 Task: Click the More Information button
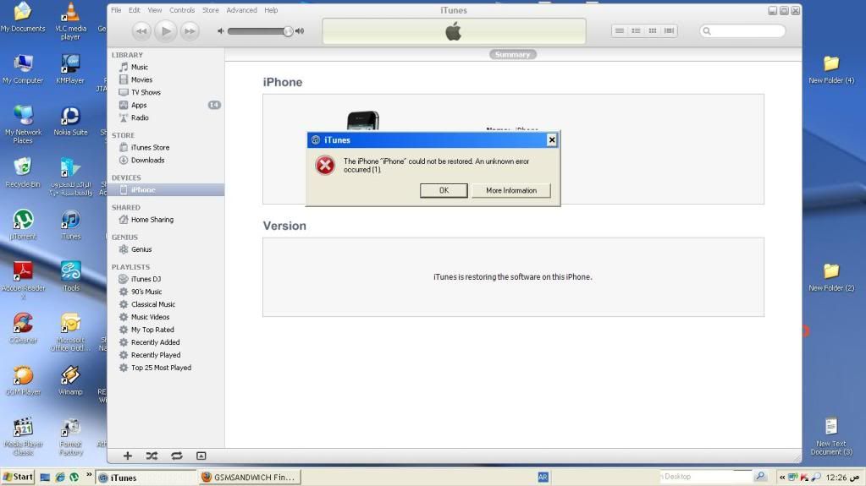[x=510, y=191]
